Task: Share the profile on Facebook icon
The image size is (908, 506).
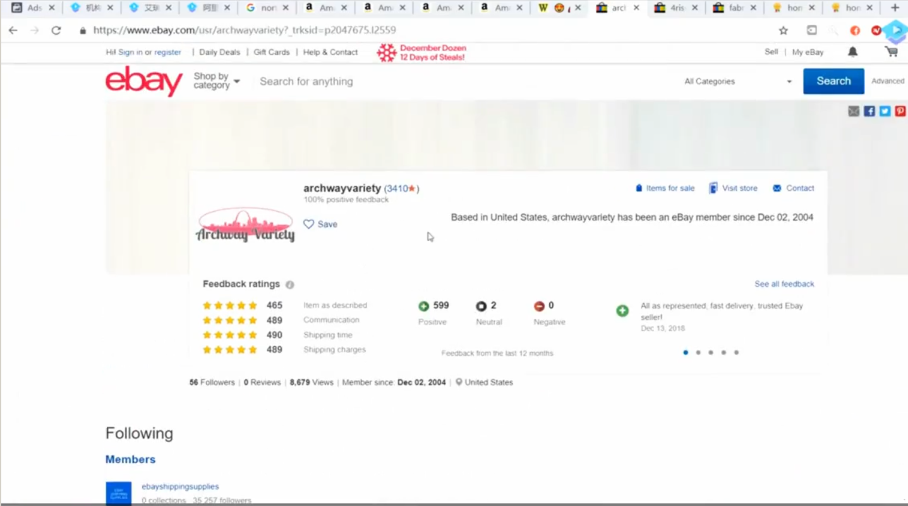Action: click(x=869, y=111)
